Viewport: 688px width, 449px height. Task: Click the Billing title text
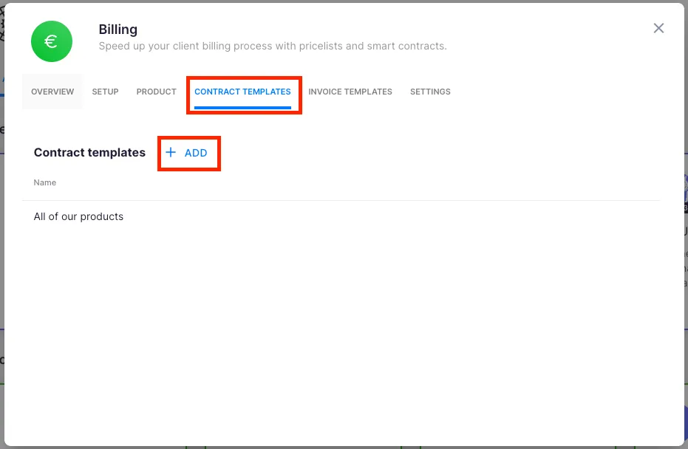[118, 30]
